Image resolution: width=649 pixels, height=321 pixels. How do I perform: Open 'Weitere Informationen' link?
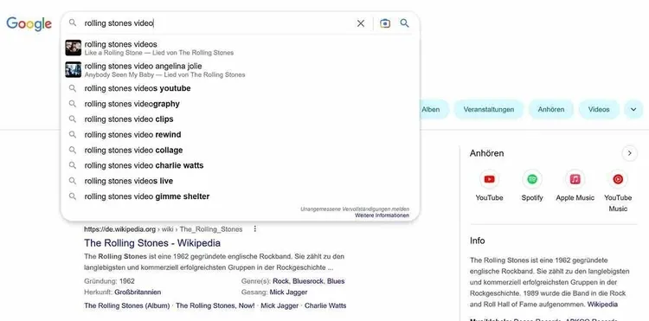[x=382, y=215]
